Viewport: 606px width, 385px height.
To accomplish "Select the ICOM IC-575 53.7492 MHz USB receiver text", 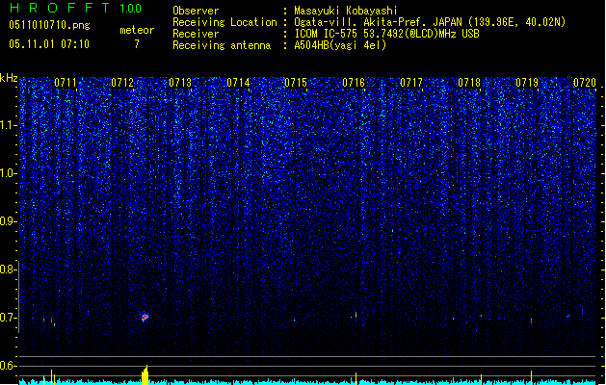I will [386, 34].
